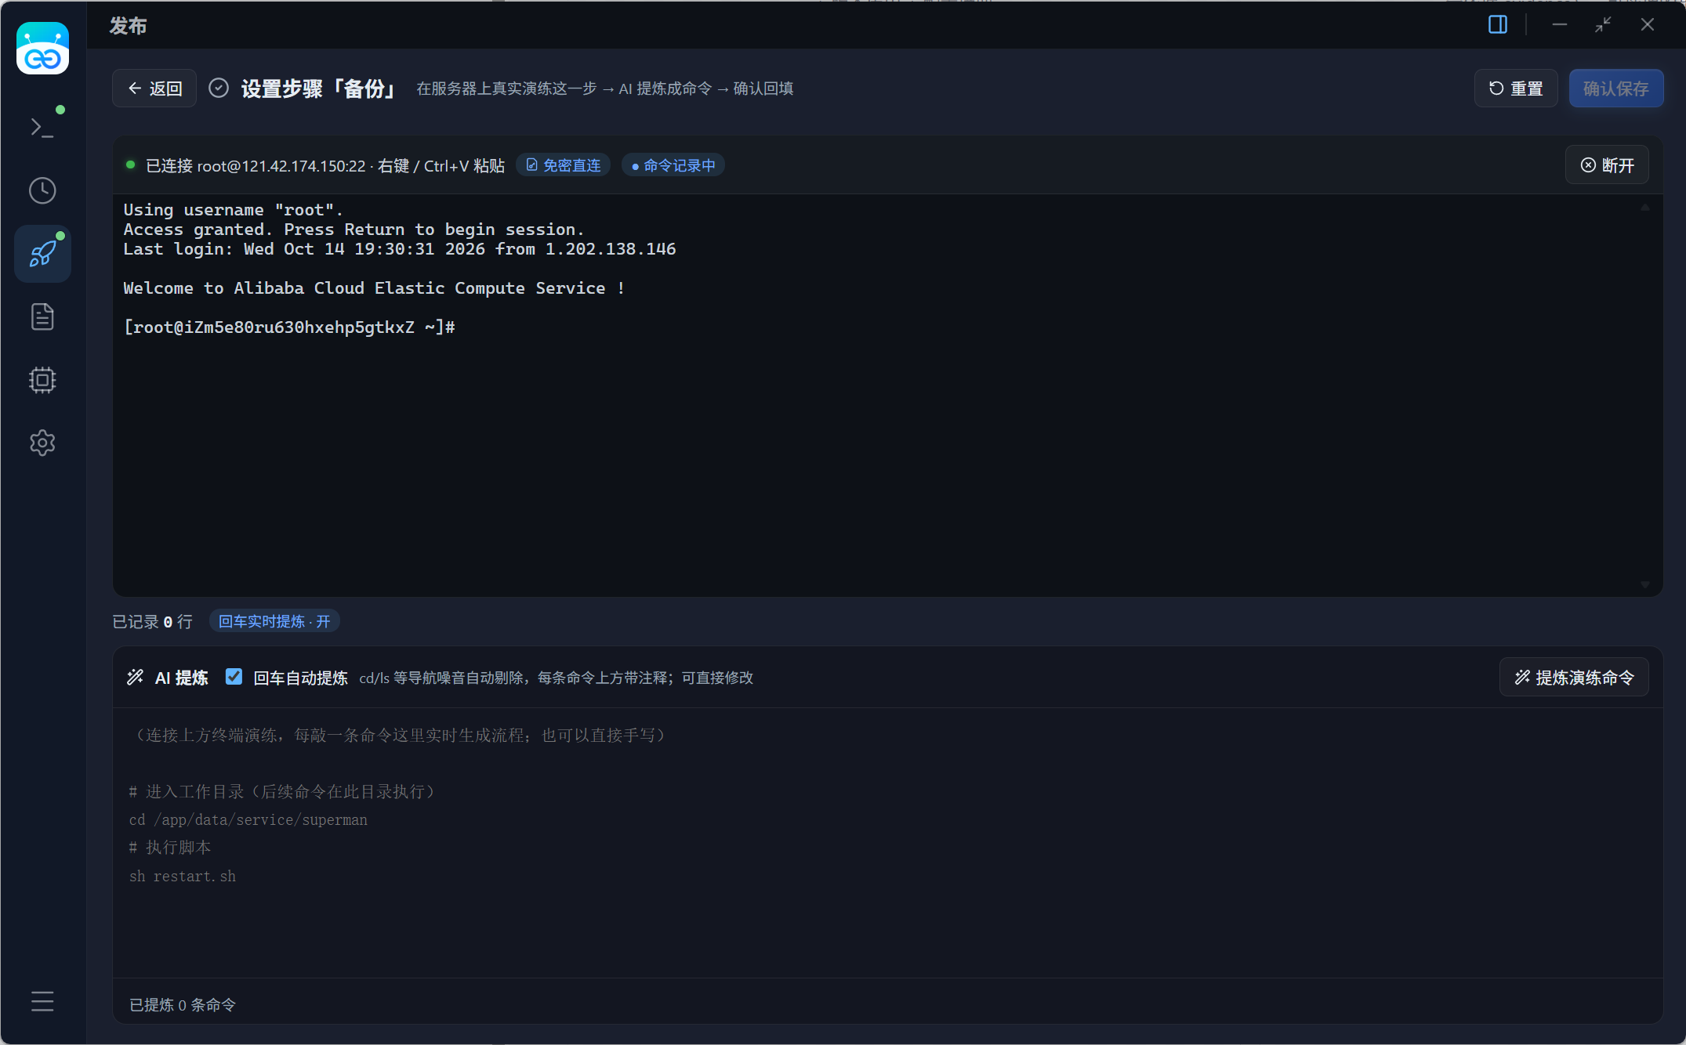
Task: Click the 重置 reset button
Action: coord(1515,89)
